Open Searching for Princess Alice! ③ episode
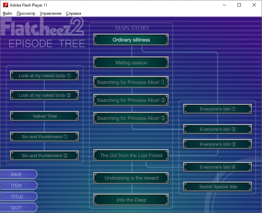Viewport: 262px width, 213px height. tap(131, 118)
